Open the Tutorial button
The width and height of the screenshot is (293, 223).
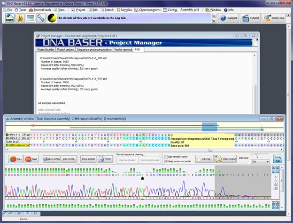(x=250, y=18)
